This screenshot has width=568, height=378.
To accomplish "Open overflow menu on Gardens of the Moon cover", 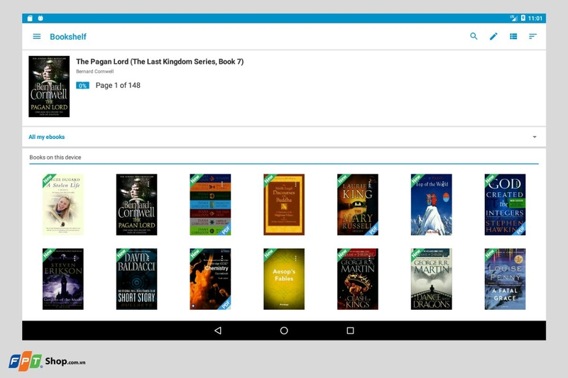I will pos(75,258).
